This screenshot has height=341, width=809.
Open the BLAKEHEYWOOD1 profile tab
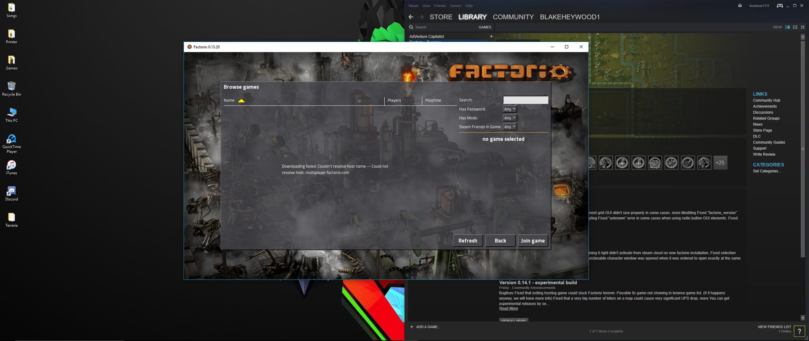click(570, 17)
